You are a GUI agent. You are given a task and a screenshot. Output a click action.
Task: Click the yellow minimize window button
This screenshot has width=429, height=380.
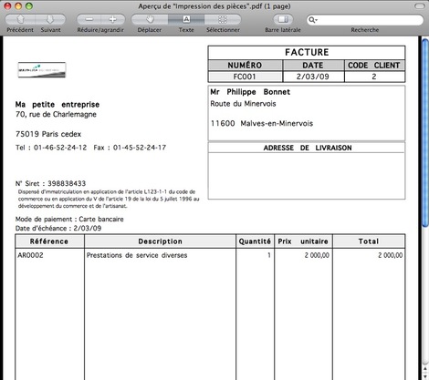click(18, 6)
